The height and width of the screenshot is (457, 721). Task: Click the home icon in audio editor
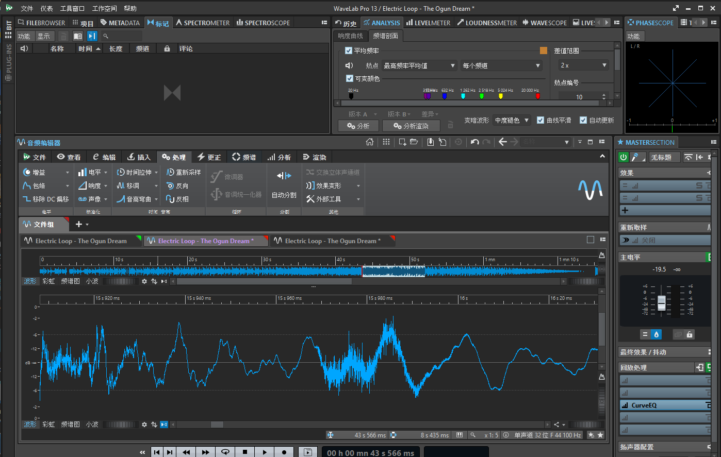(x=370, y=142)
